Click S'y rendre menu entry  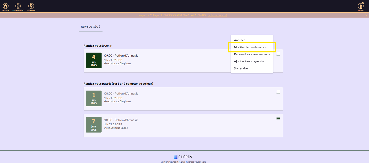point(241,68)
